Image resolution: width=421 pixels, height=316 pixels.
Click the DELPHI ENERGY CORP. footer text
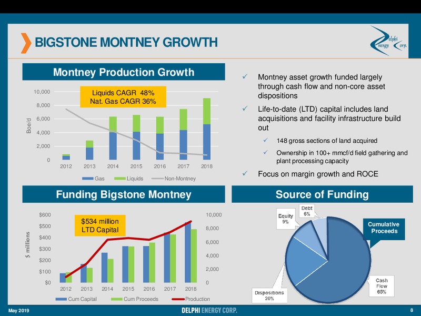[x=209, y=310]
